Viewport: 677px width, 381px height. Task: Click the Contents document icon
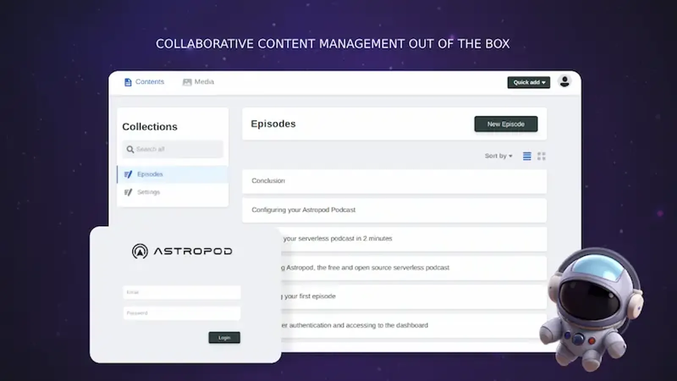[x=128, y=82]
